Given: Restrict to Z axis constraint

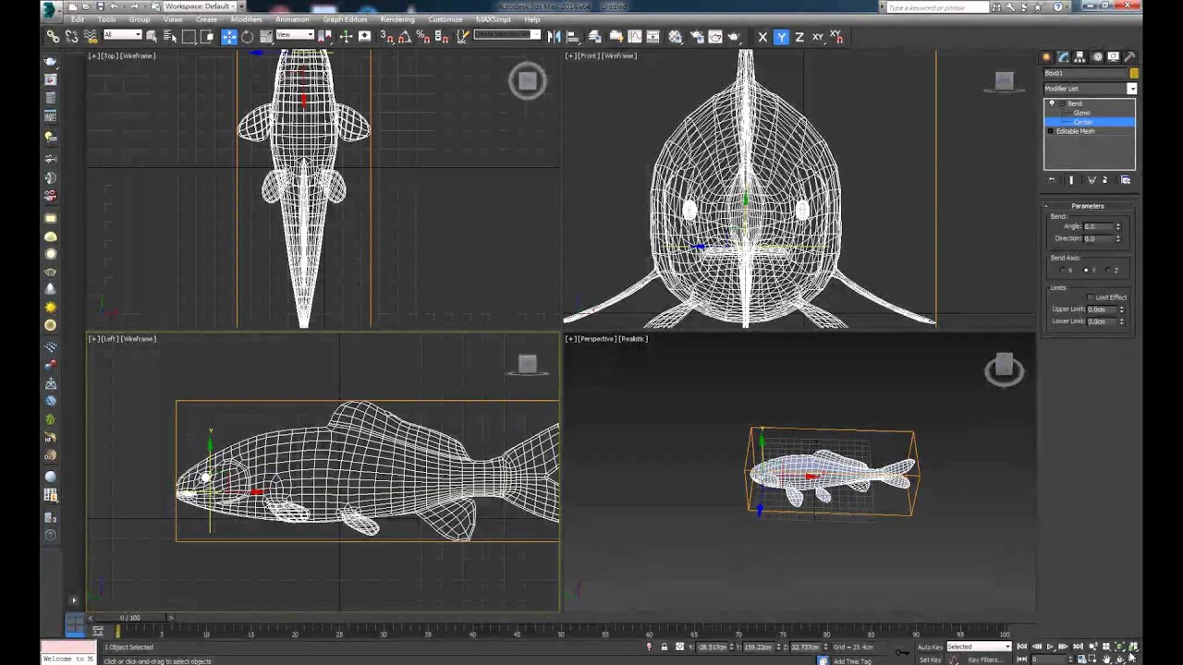Looking at the screenshot, I should pos(799,37).
